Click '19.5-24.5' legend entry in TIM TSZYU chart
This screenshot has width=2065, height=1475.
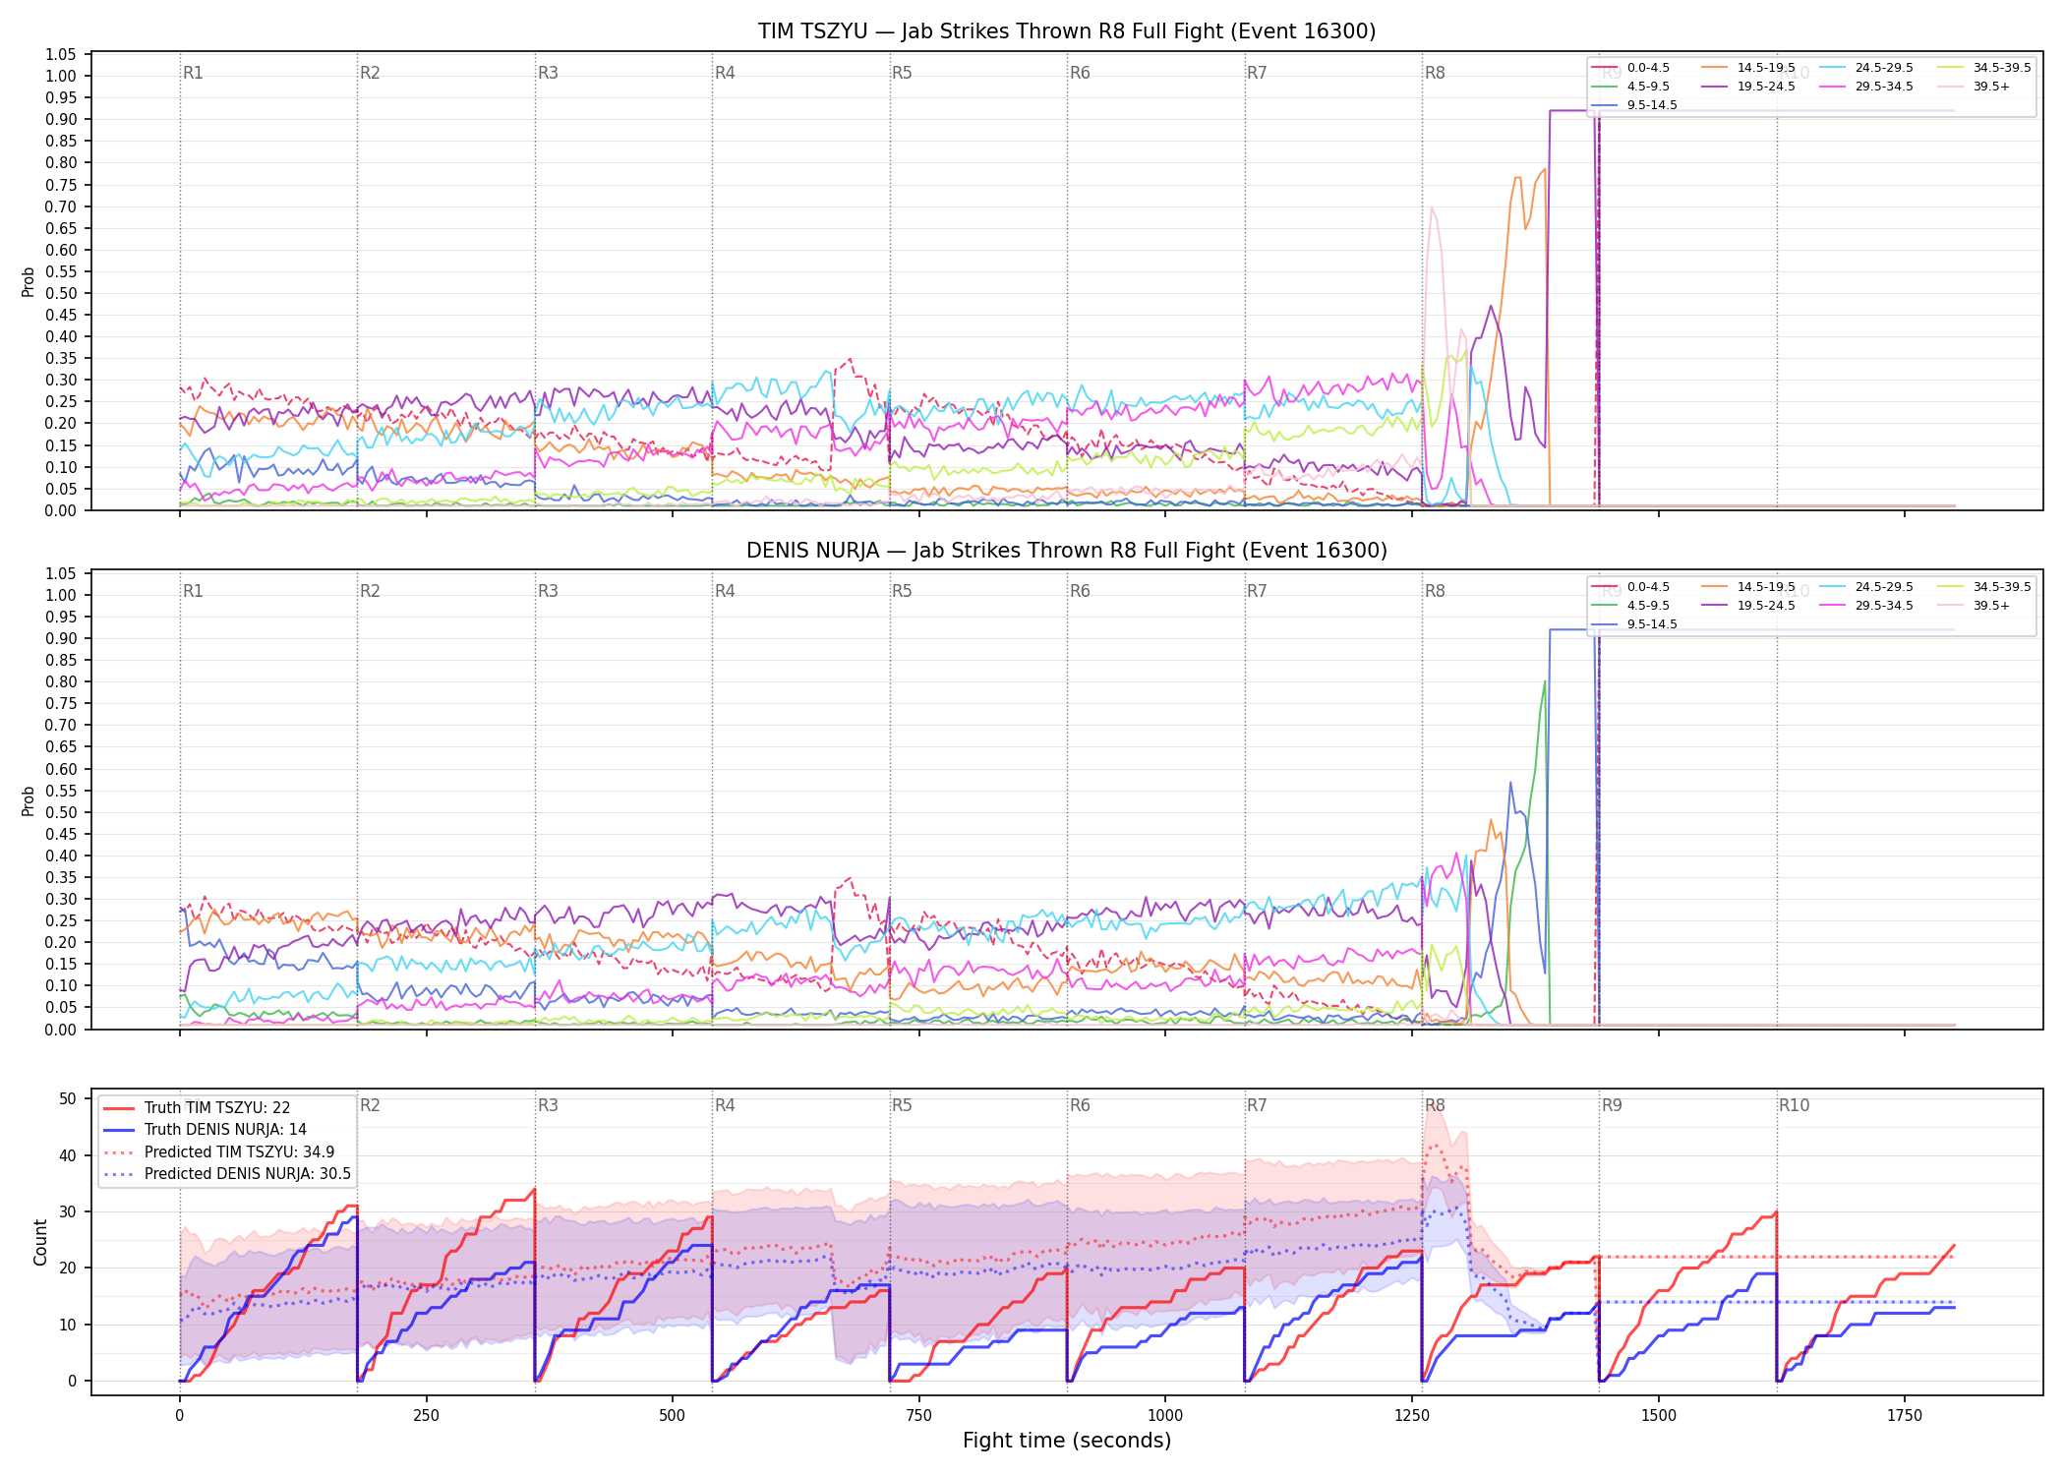(1748, 87)
